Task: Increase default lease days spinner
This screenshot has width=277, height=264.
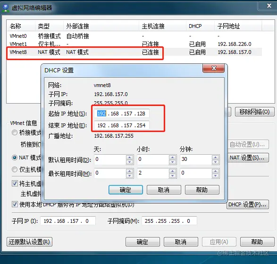Action: point(130,157)
